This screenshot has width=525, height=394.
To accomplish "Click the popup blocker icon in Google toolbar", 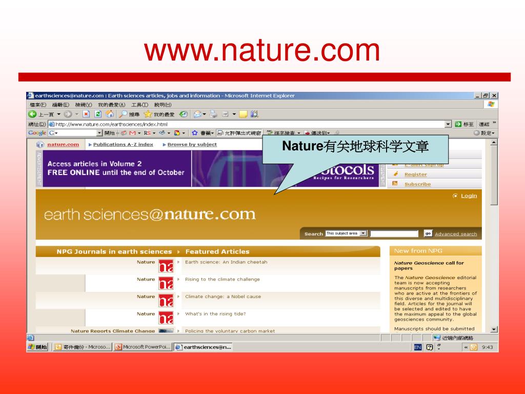I will tap(220, 133).
